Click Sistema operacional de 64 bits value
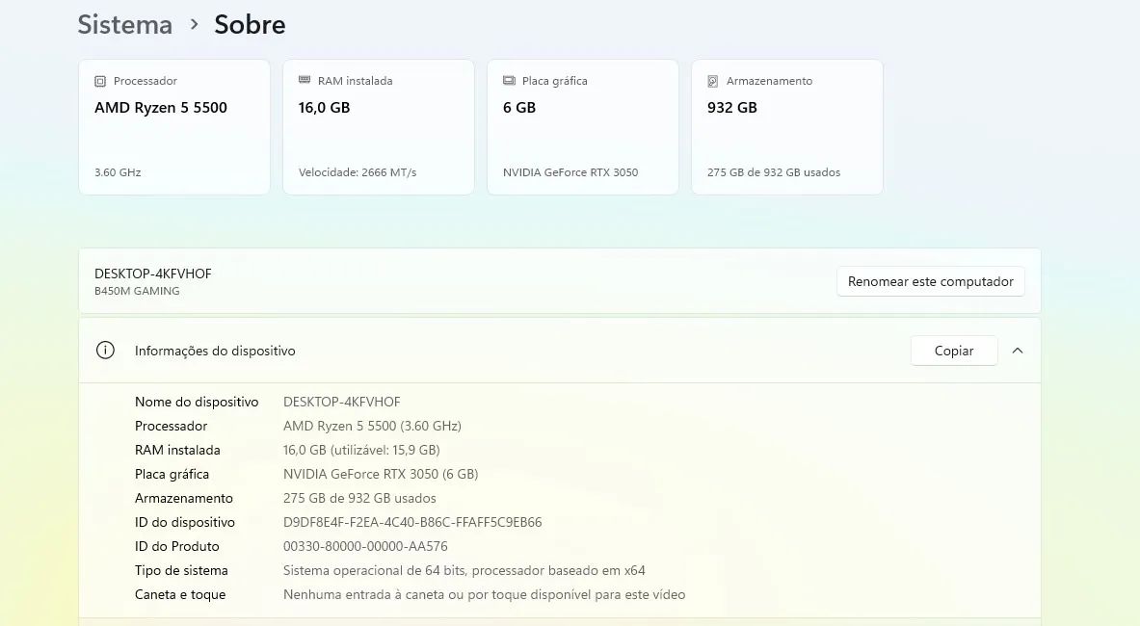 click(464, 570)
